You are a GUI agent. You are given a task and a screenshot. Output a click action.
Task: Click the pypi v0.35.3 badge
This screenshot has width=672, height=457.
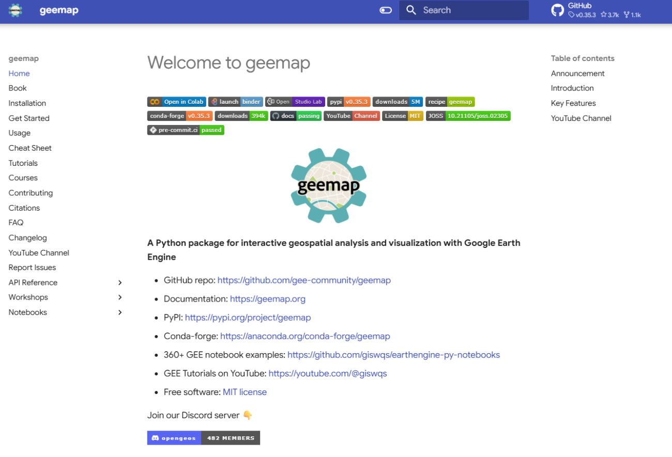tap(349, 102)
